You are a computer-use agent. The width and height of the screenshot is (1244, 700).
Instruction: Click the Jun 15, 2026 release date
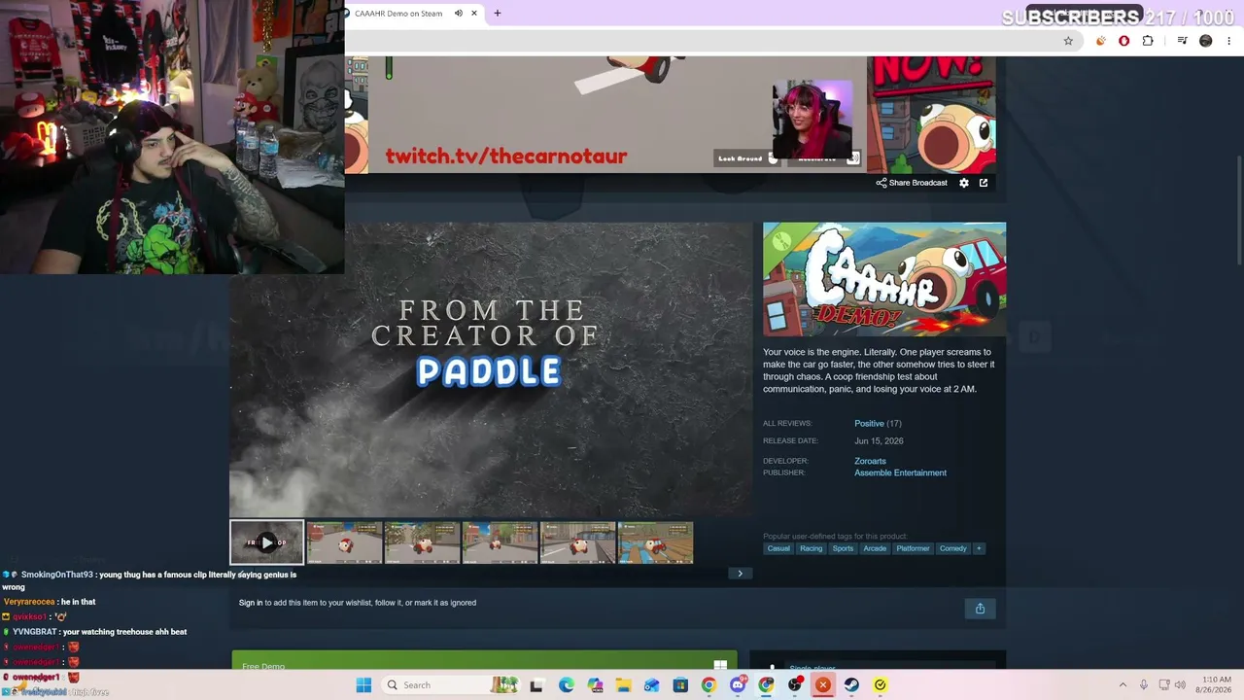(x=879, y=441)
